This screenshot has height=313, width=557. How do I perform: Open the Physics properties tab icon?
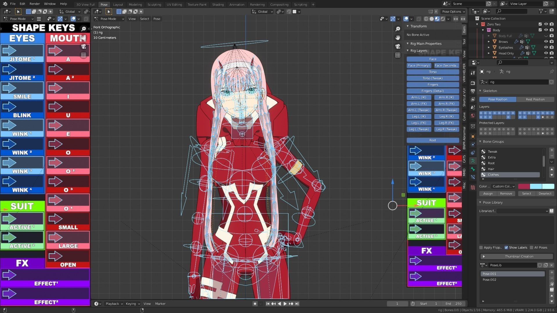coord(473,144)
